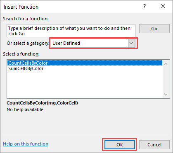Click the question mark help icon
This screenshot has height=153, width=173.
pos(145,6)
